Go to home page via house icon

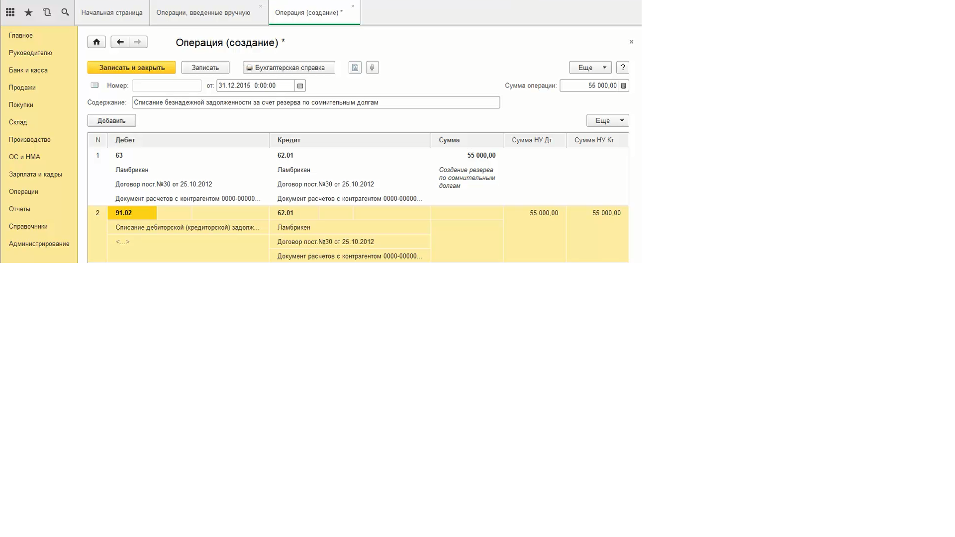(96, 42)
